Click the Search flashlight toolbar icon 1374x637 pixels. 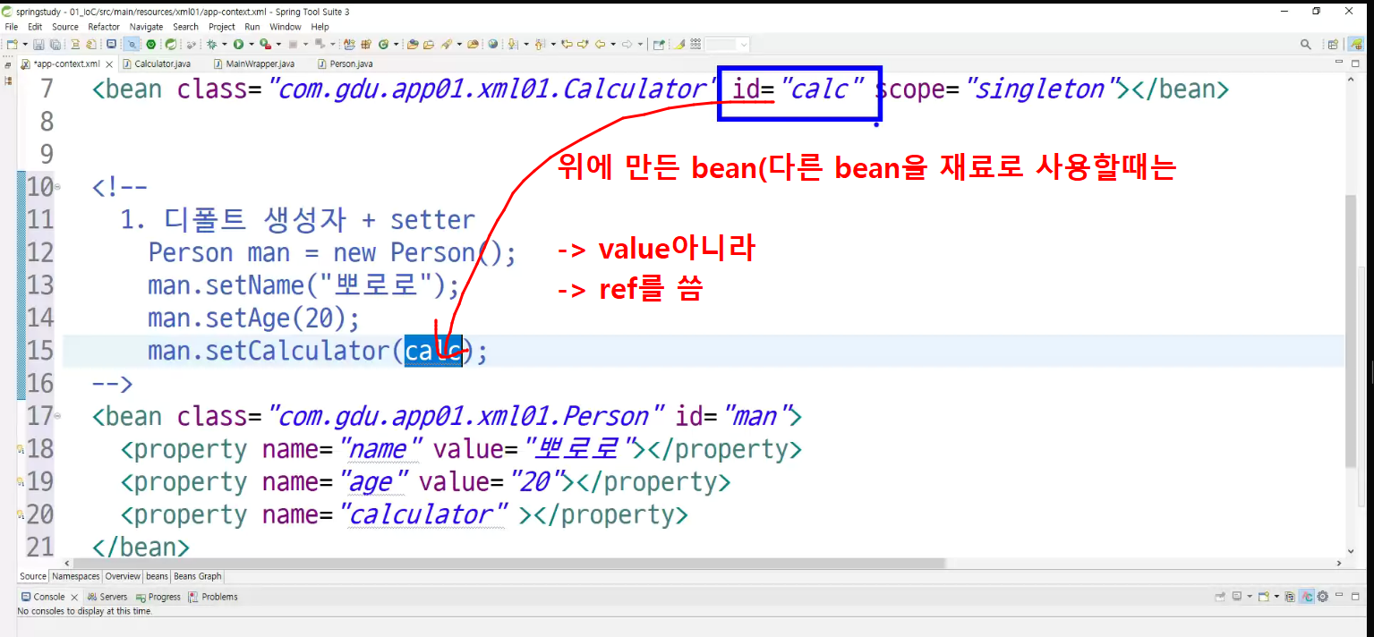[445, 44]
